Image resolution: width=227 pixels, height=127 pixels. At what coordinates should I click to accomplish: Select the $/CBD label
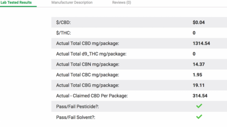(x=64, y=23)
